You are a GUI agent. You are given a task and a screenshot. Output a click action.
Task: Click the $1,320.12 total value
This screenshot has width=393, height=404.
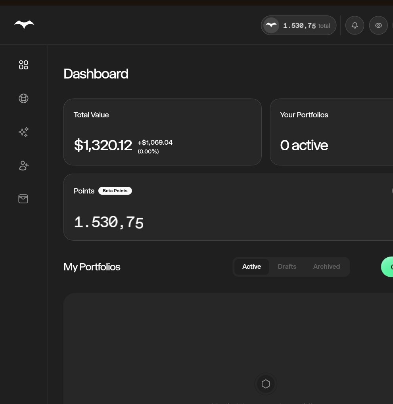(103, 145)
